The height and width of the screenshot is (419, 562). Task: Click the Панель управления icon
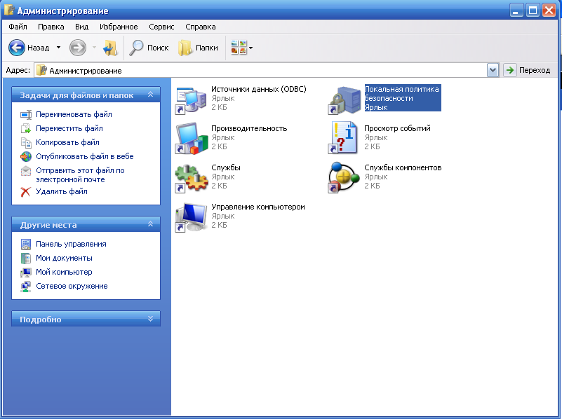tap(26, 244)
